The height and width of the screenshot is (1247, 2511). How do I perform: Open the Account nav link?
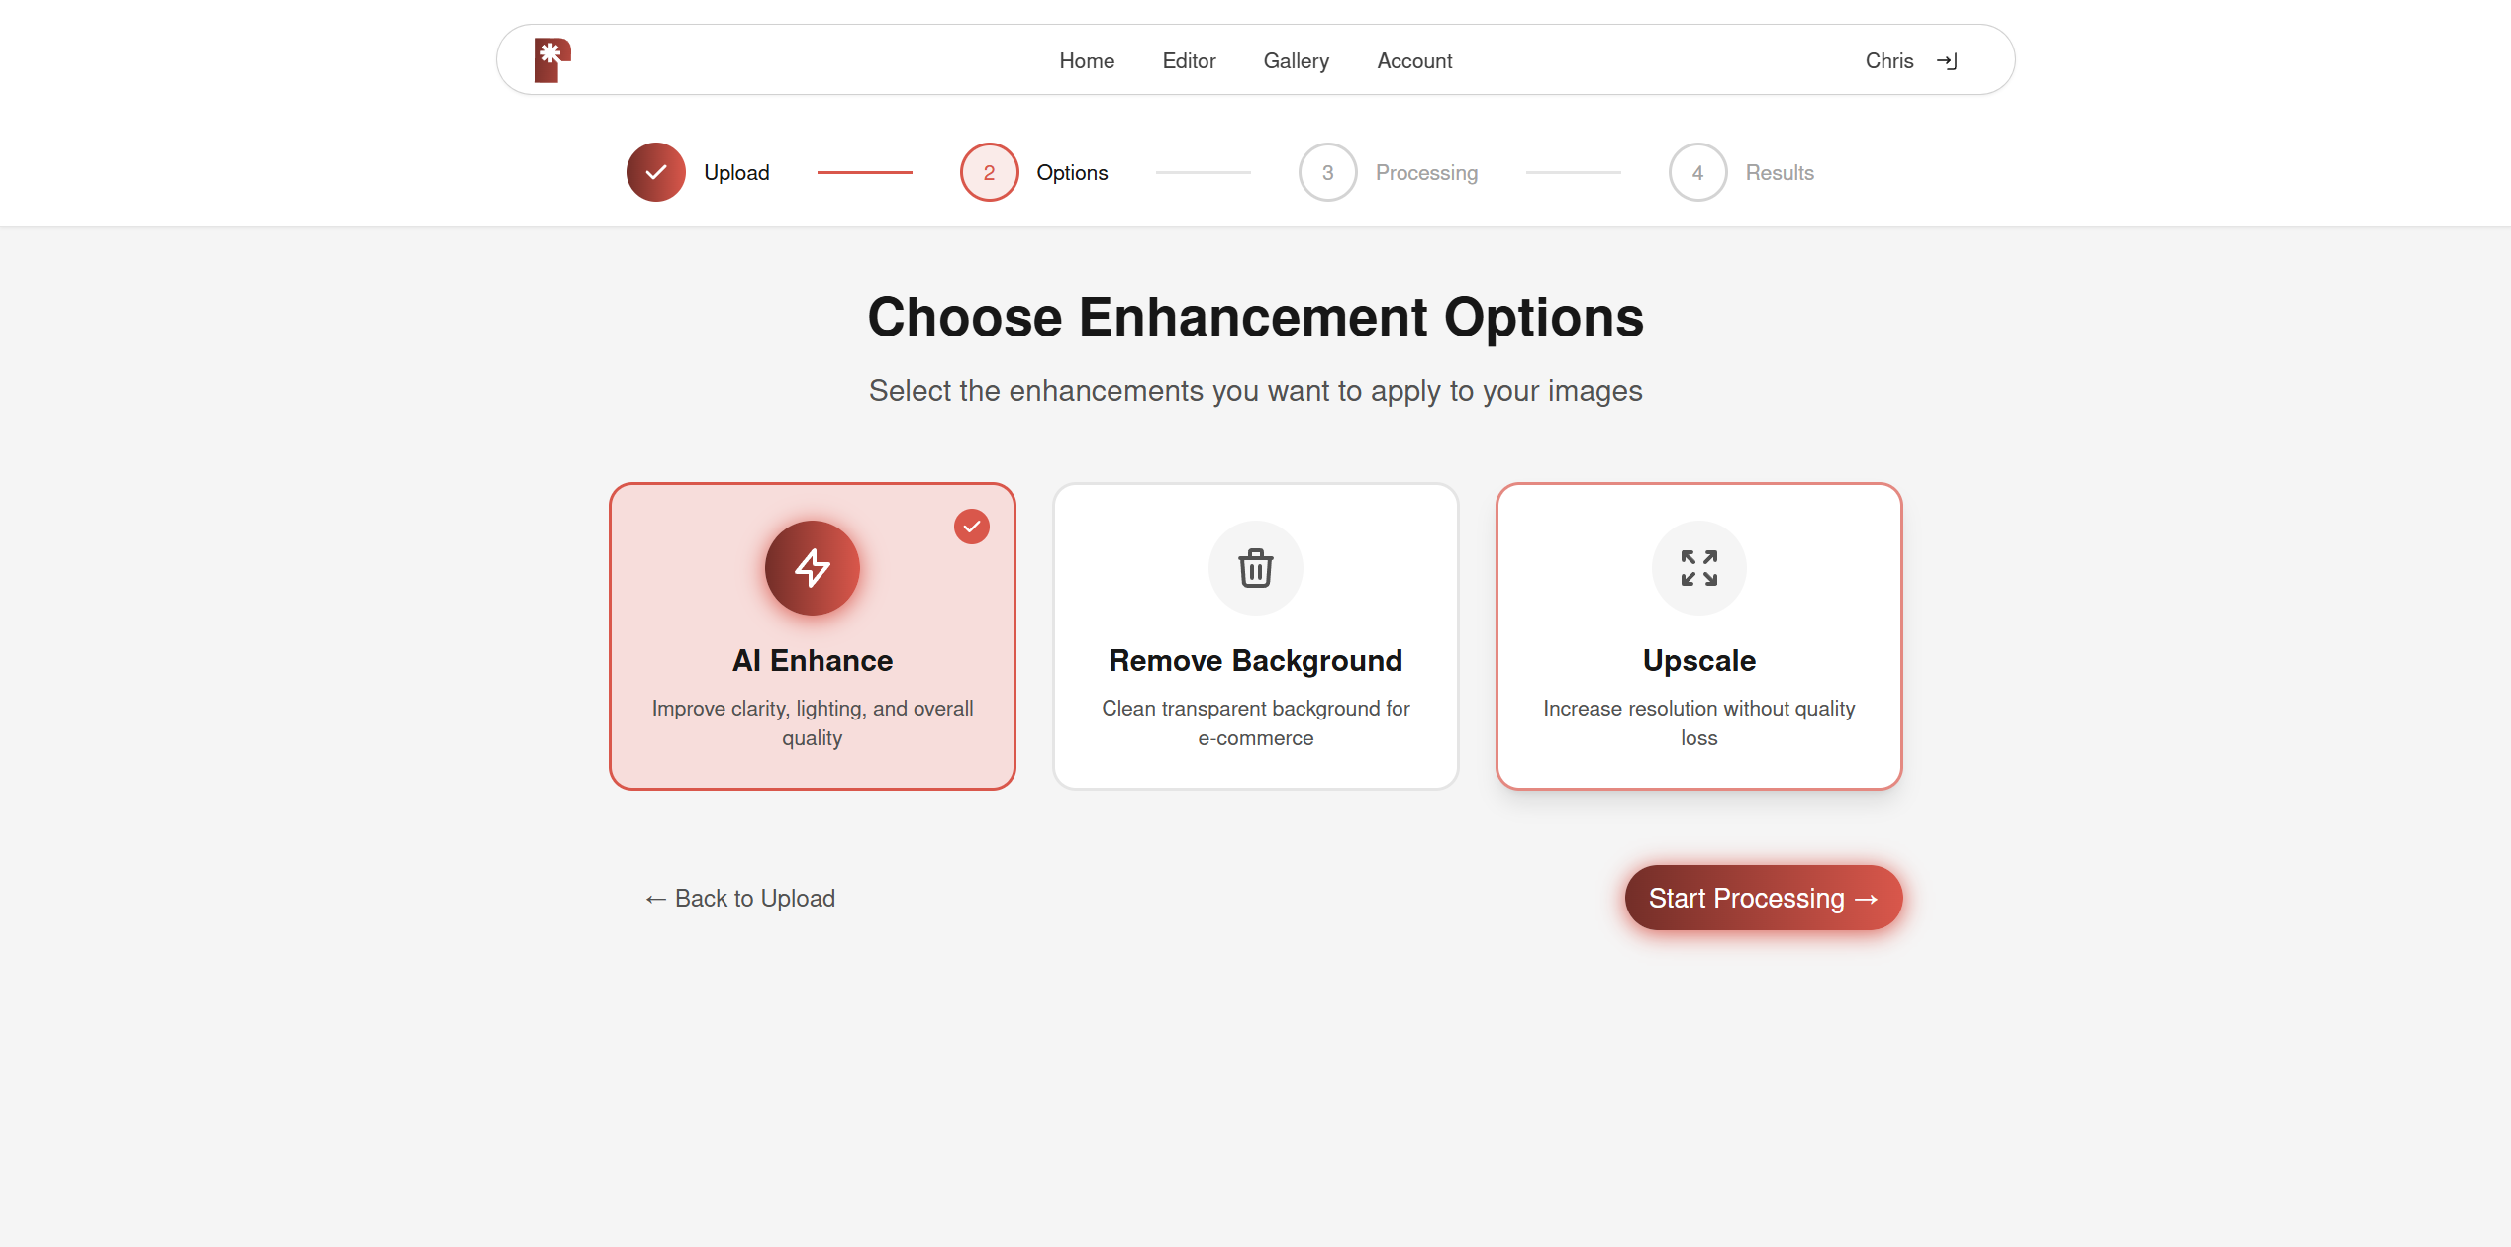pos(1414,61)
